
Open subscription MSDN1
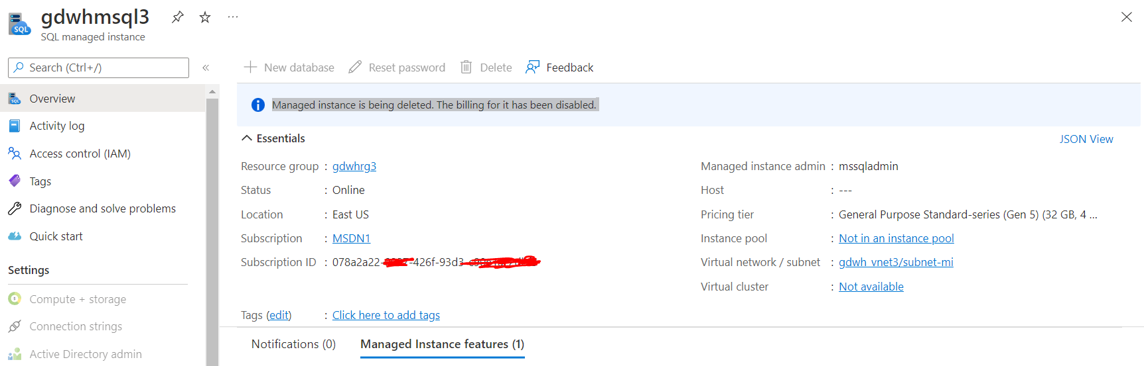(x=351, y=238)
